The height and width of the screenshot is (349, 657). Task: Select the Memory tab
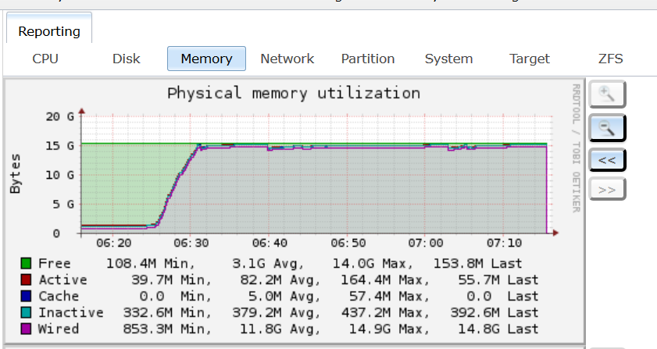tap(206, 59)
